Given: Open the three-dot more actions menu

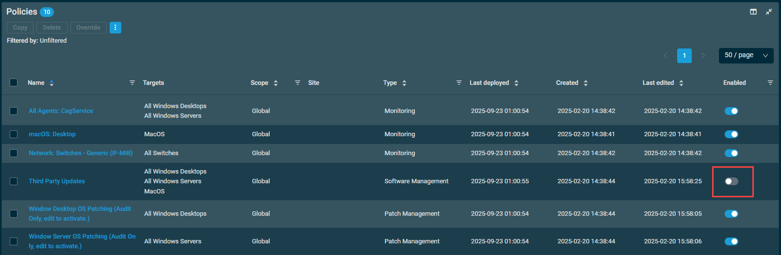Looking at the screenshot, I should [115, 28].
